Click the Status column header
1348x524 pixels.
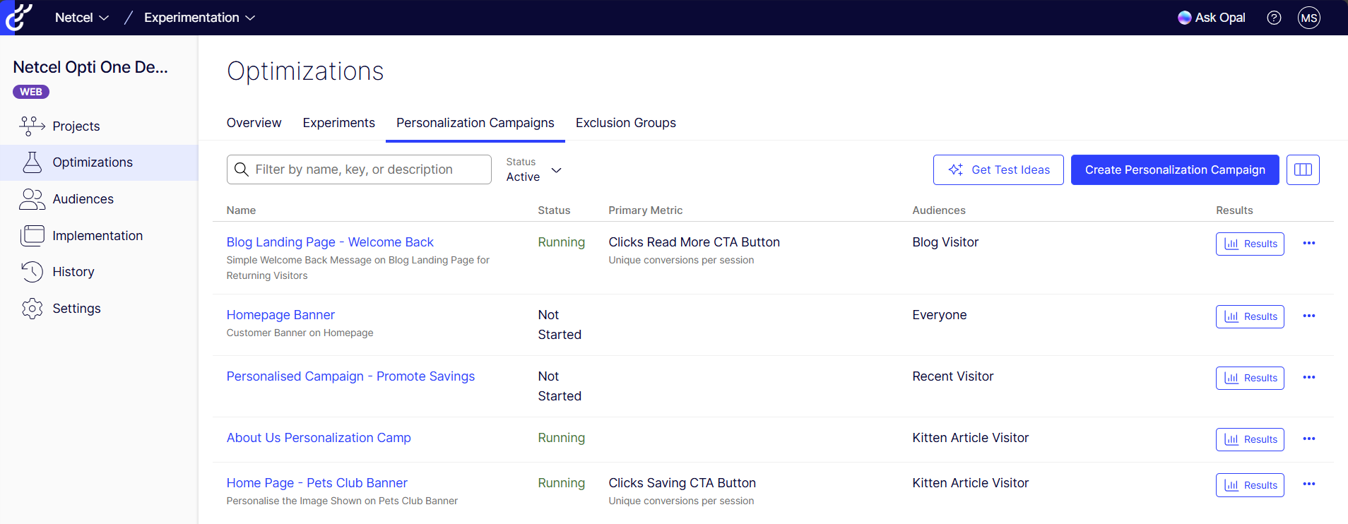[x=554, y=210]
